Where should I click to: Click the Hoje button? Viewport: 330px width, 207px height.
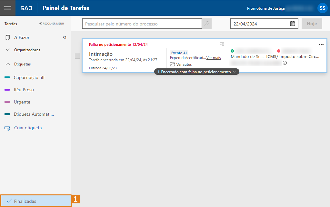pyautogui.click(x=312, y=24)
